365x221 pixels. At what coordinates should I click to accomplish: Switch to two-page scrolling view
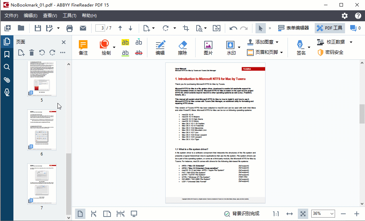pos(121,213)
